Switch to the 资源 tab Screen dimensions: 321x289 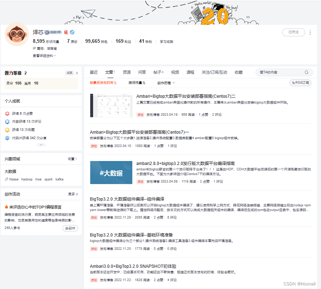pos(126,72)
